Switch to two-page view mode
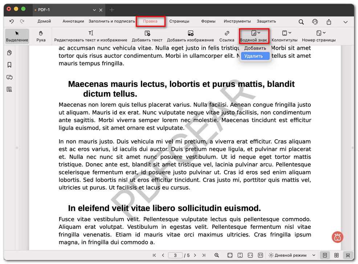Image resolution: width=358 pixels, height=264 pixels. [336, 255]
